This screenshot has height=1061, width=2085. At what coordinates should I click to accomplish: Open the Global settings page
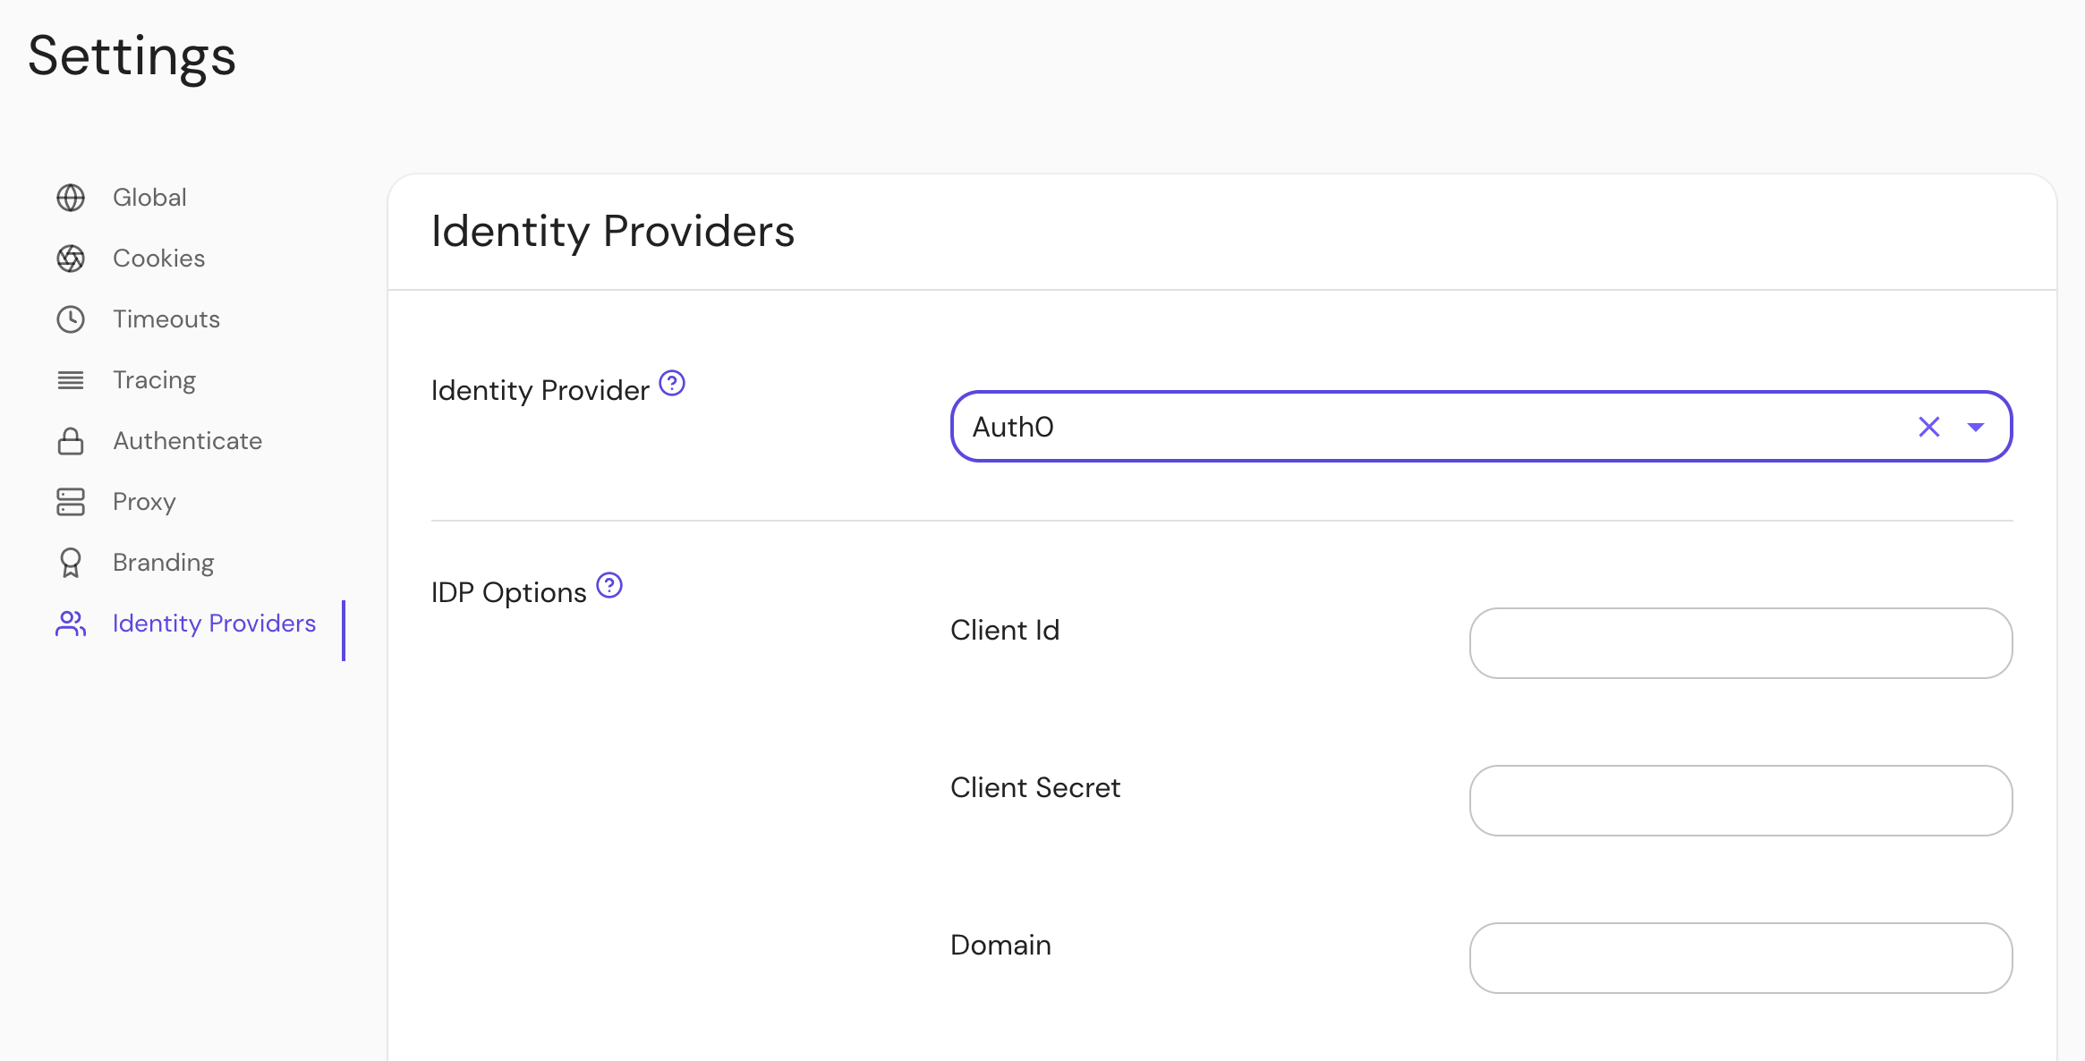[149, 197]
